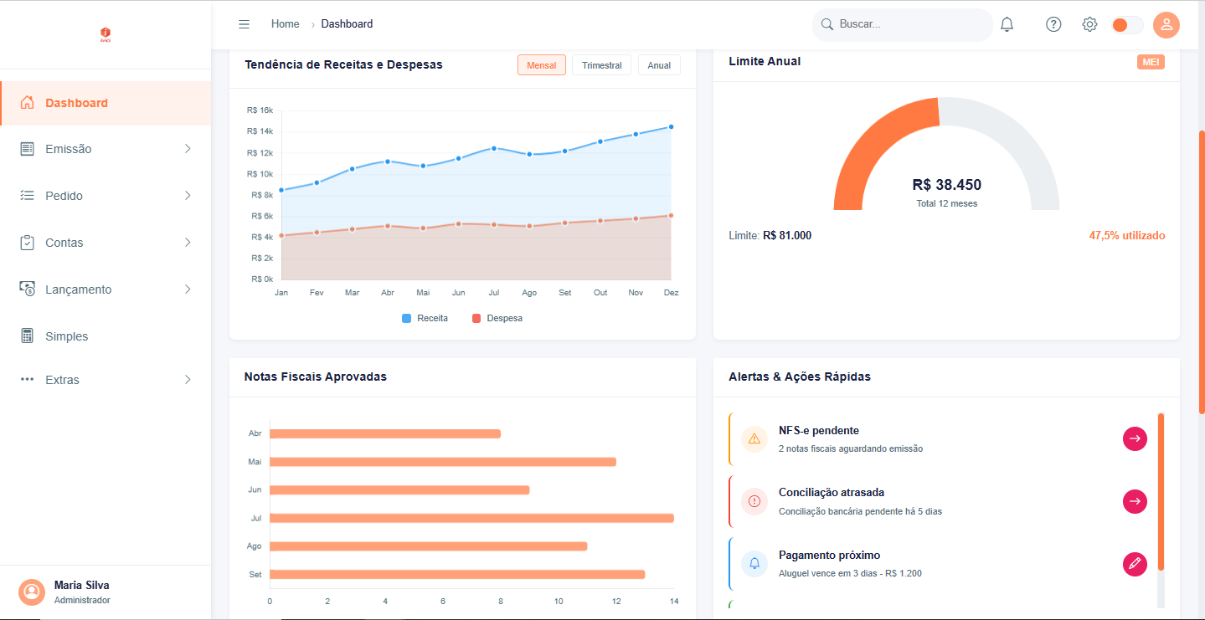Toggle the Receita series in the legend
1205x620 pixels.
(425, 318)
